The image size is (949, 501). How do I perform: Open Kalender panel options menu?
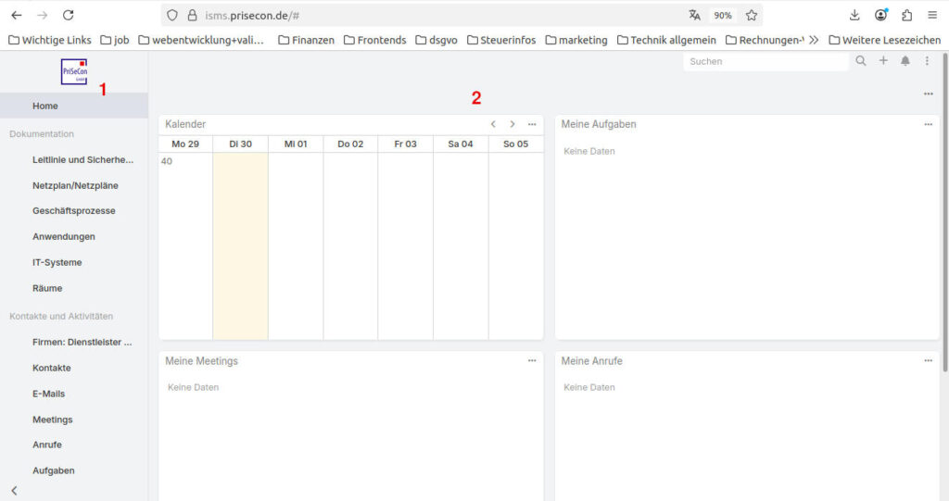coord(532,124)
